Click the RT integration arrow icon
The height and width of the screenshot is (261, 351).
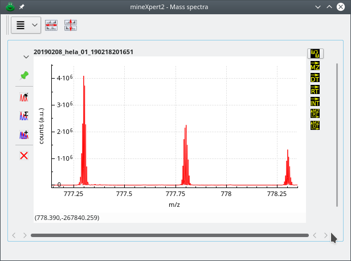pyautogui.click(x=315, y=89)
